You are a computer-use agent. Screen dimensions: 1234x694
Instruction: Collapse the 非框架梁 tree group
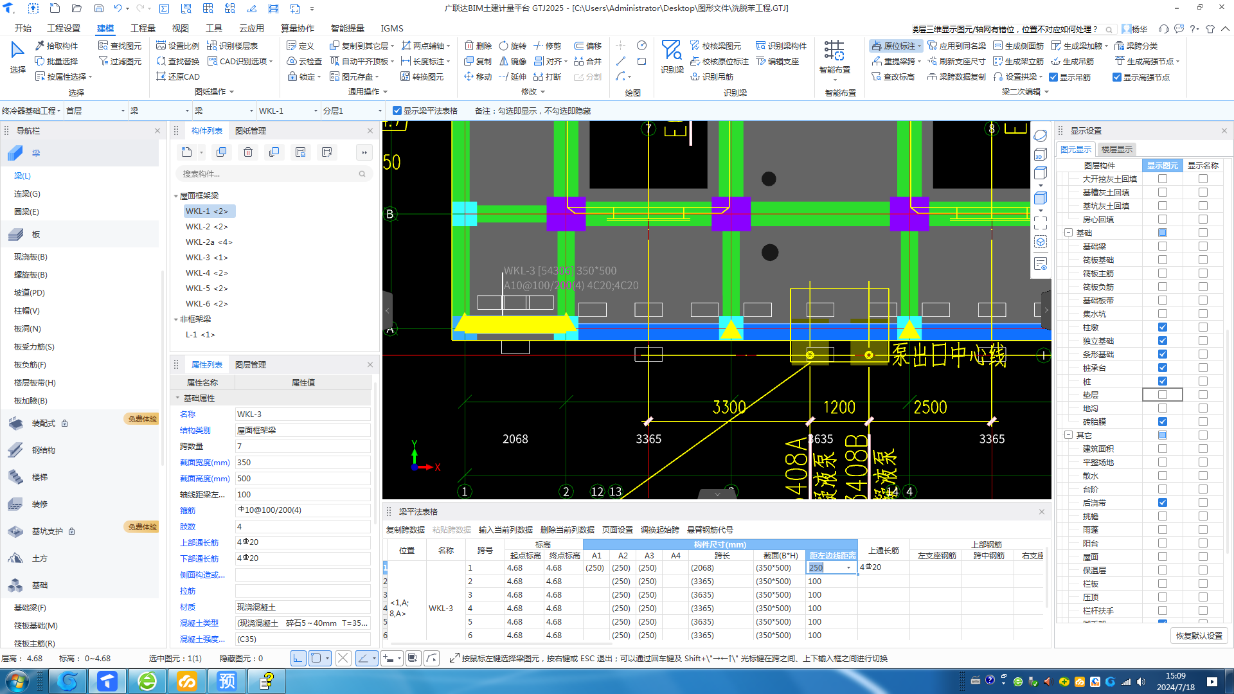[x=176, y=319]
